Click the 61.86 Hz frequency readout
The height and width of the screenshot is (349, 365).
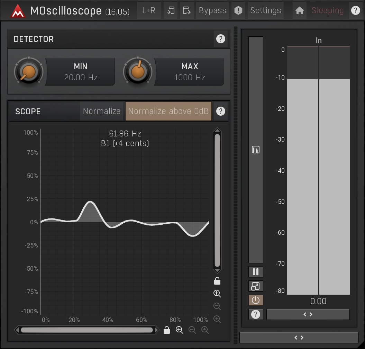125,134
